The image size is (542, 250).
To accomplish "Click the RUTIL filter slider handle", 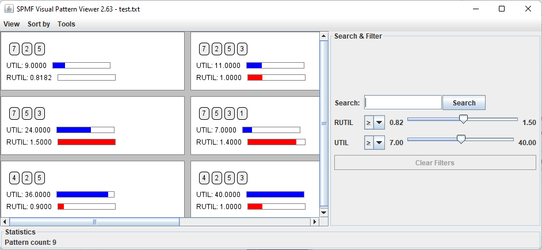I will point(463,119).
